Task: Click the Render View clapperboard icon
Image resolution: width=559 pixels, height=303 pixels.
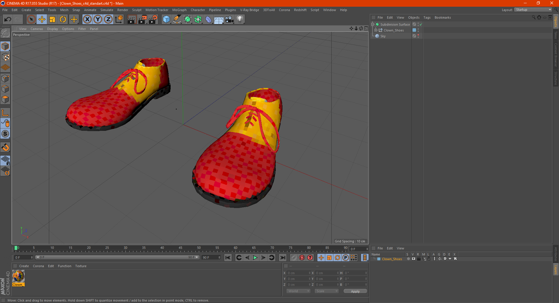Action: pos(132,20)
